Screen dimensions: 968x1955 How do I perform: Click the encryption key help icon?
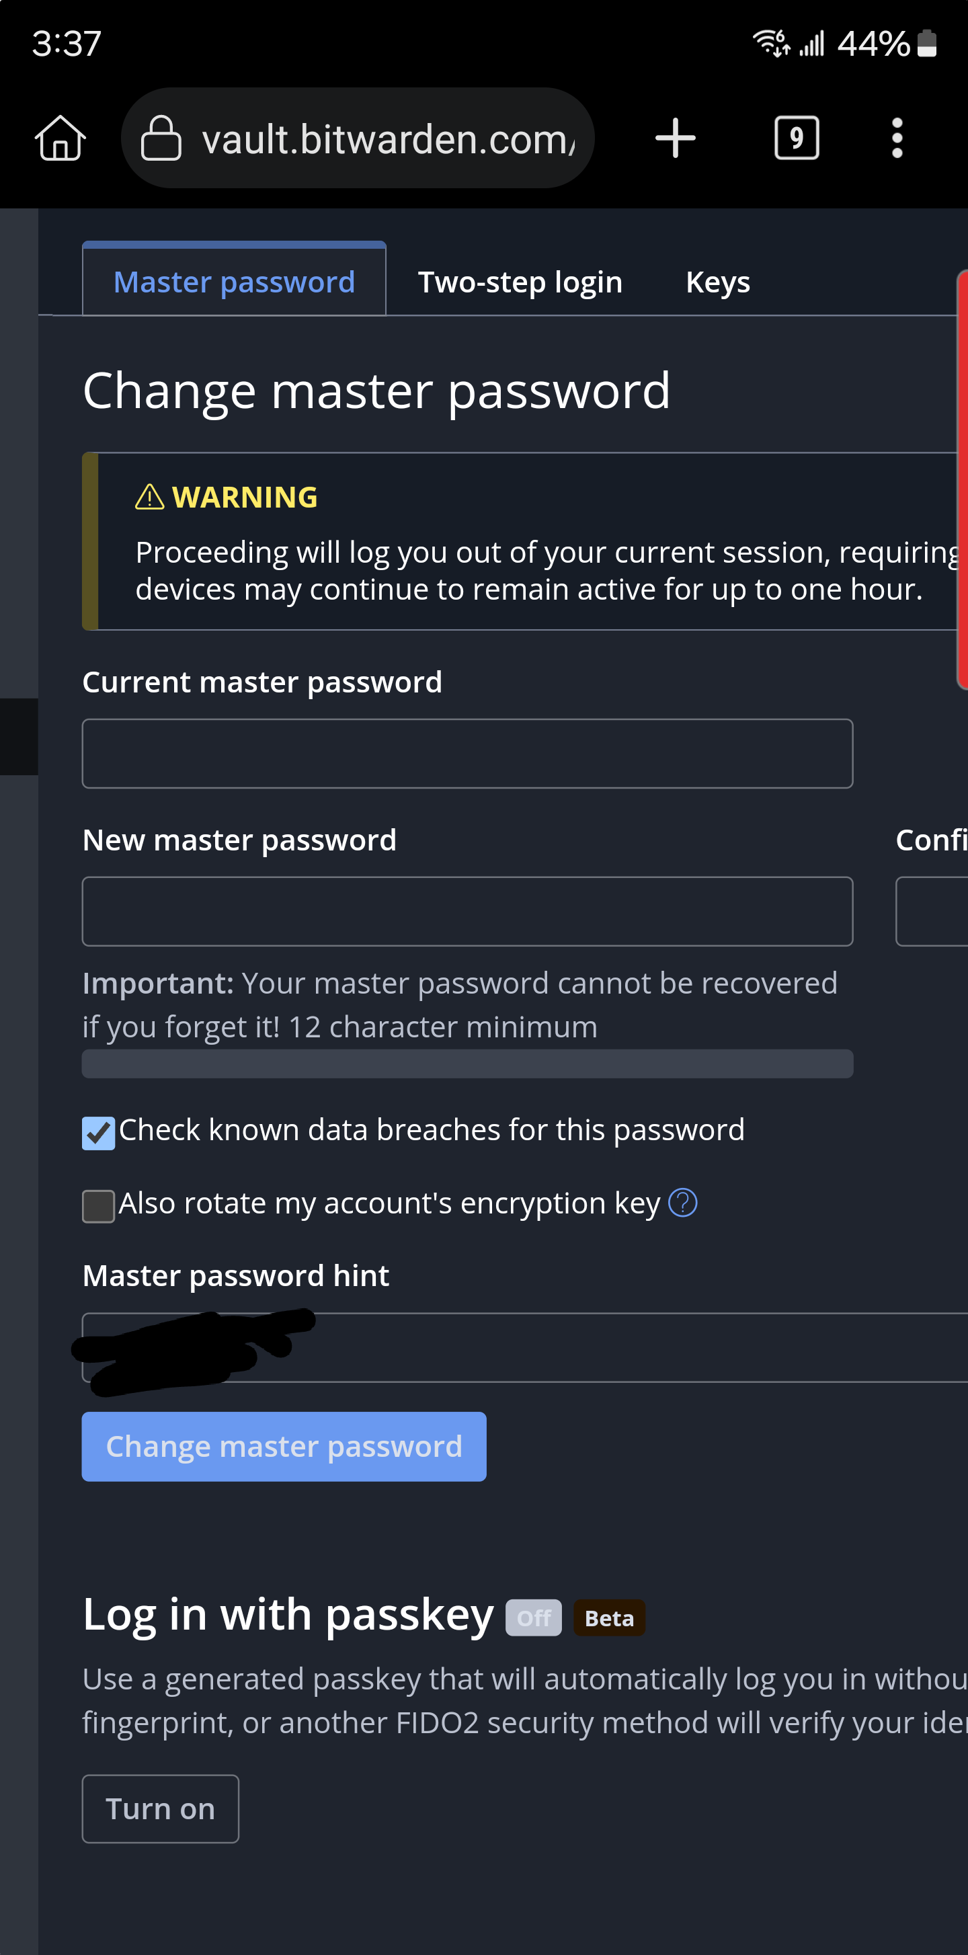(x=683, y=1203)
